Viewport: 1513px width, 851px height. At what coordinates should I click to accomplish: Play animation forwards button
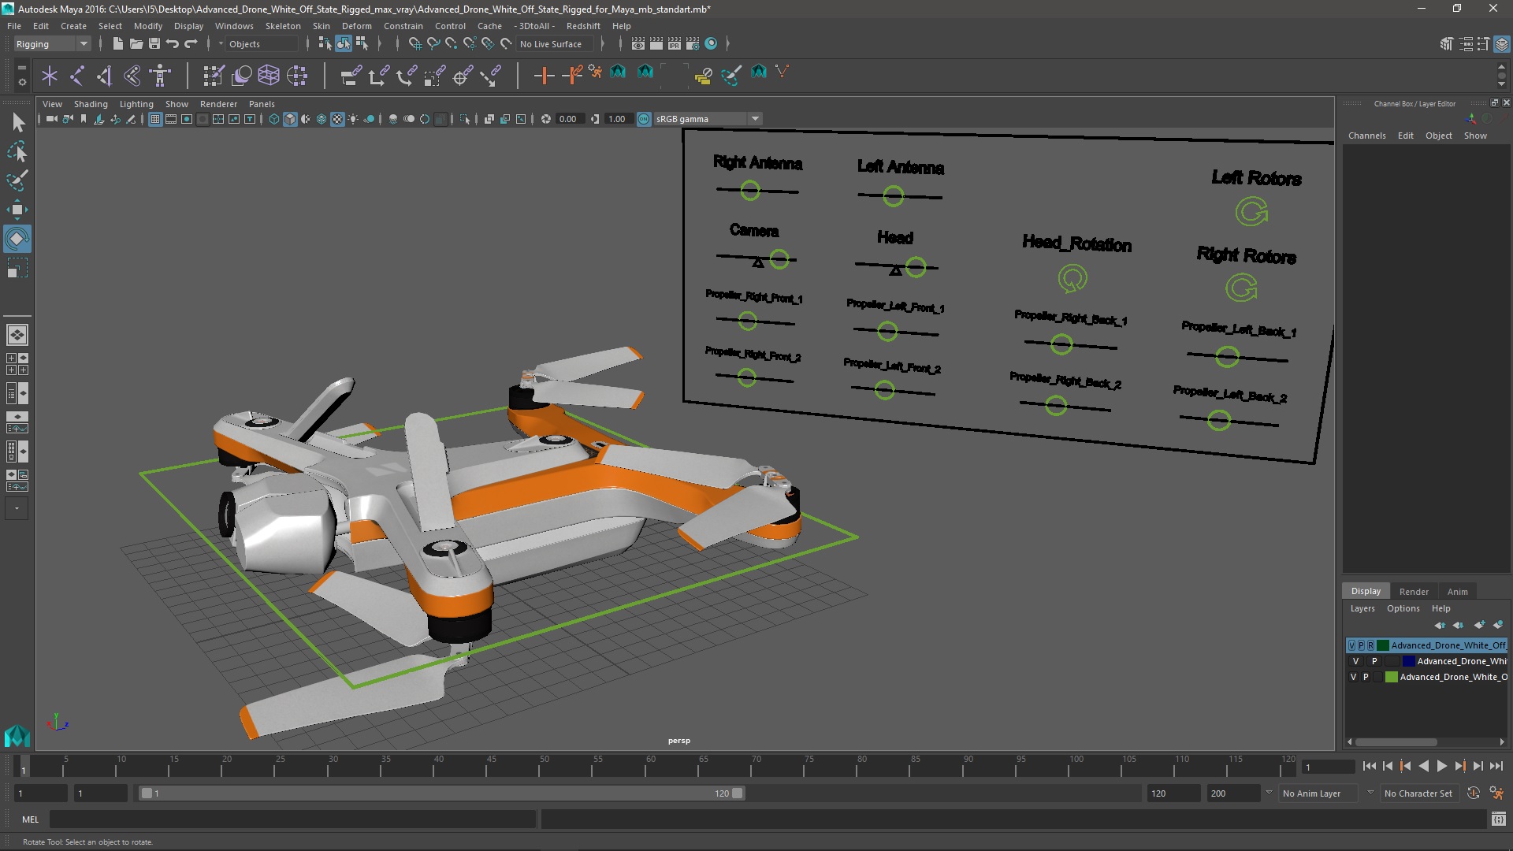1441,766
